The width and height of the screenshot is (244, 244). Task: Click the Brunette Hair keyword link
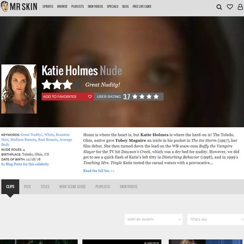point(63,135)
